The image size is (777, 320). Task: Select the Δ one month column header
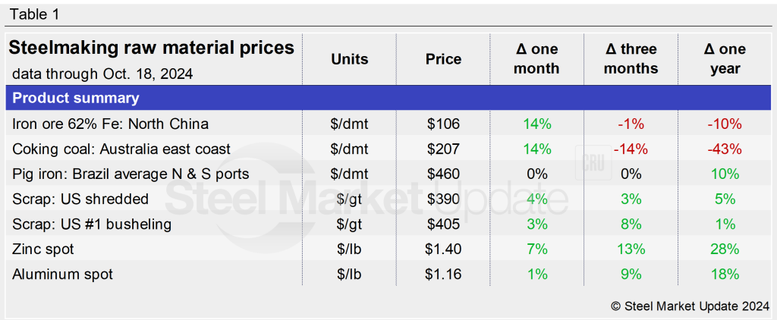click(x=537, y=59)
